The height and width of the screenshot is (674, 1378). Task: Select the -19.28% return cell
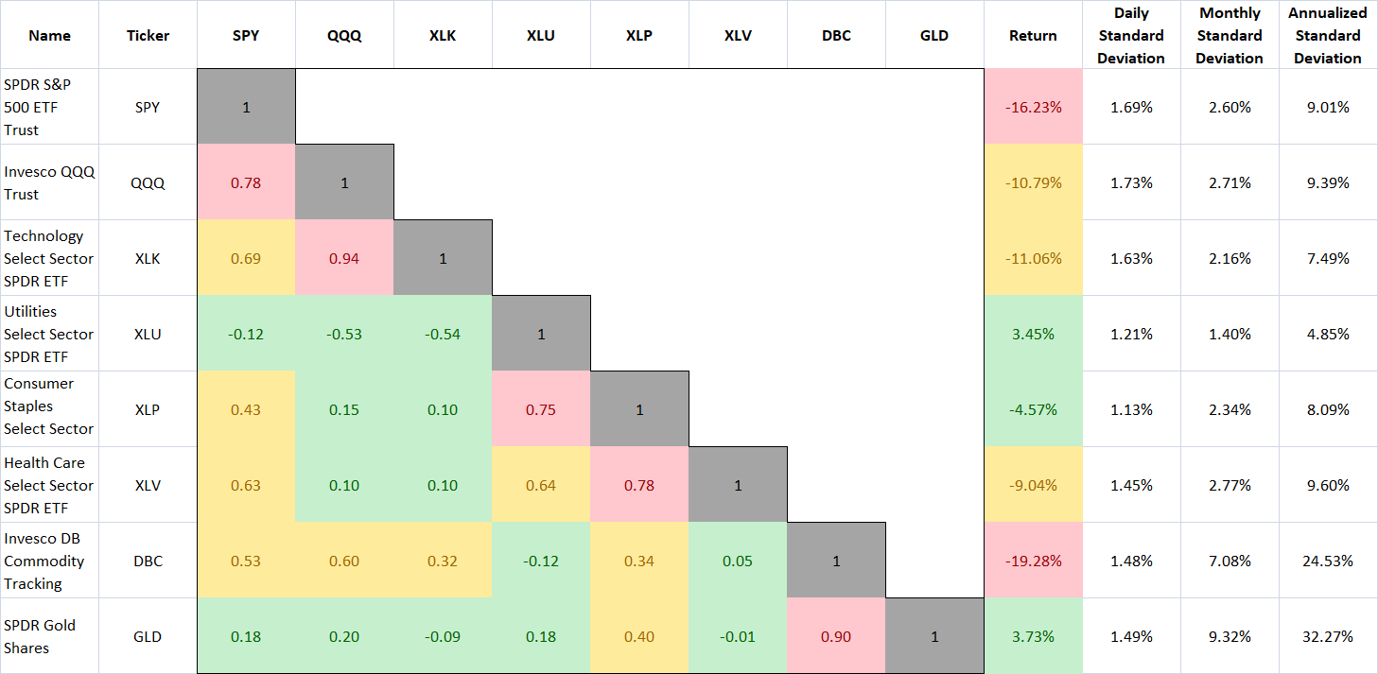click(1033, 561)
